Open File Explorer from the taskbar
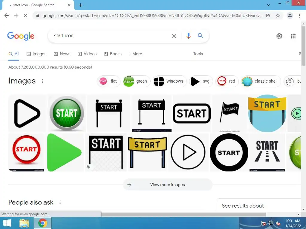The width and height of the screenshot is (306, 229). [24, 223]
